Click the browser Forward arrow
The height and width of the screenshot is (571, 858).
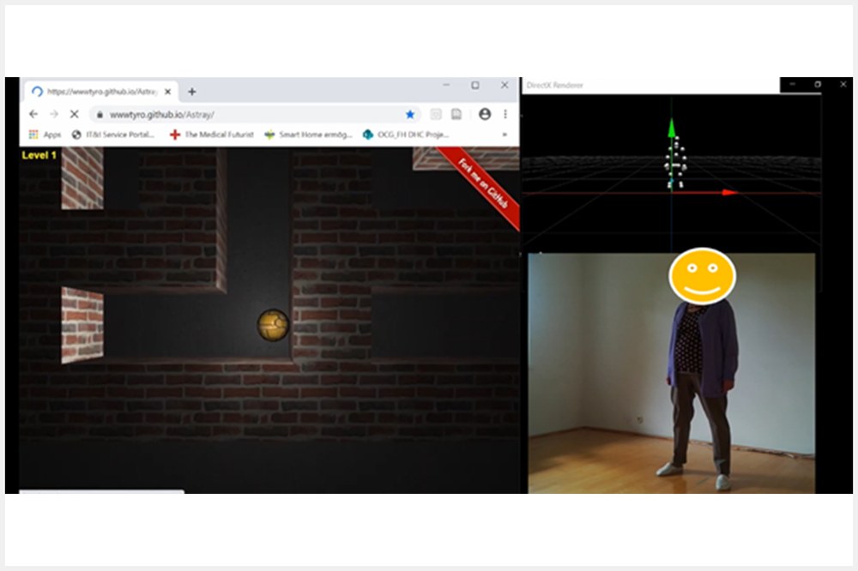(x=53, y=114)
